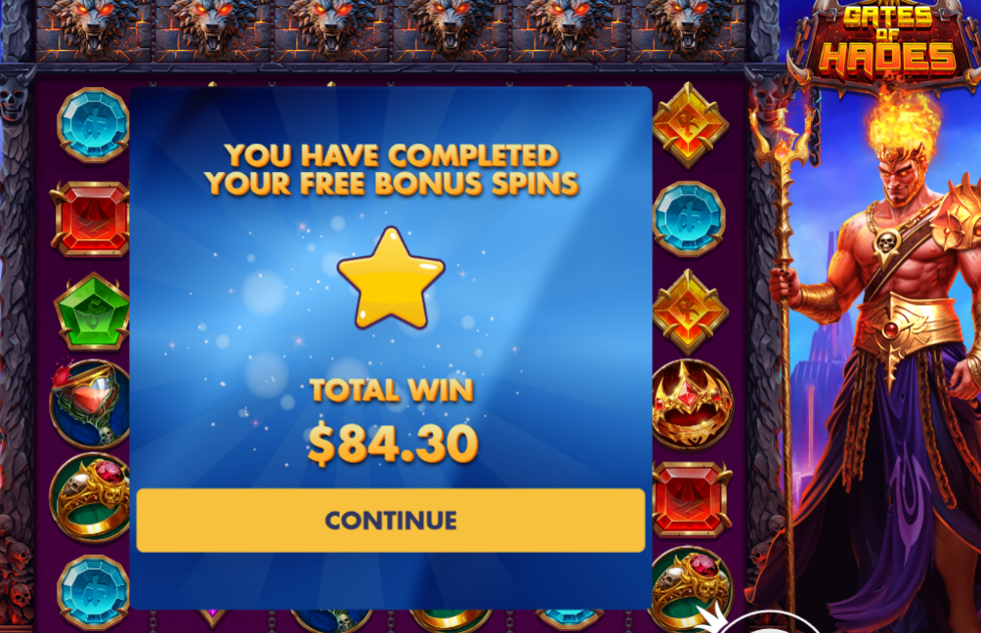981x633 pixels.
Task: Click the skull emblem on Hades' chest strap
Action: click(x=885, y=242)
